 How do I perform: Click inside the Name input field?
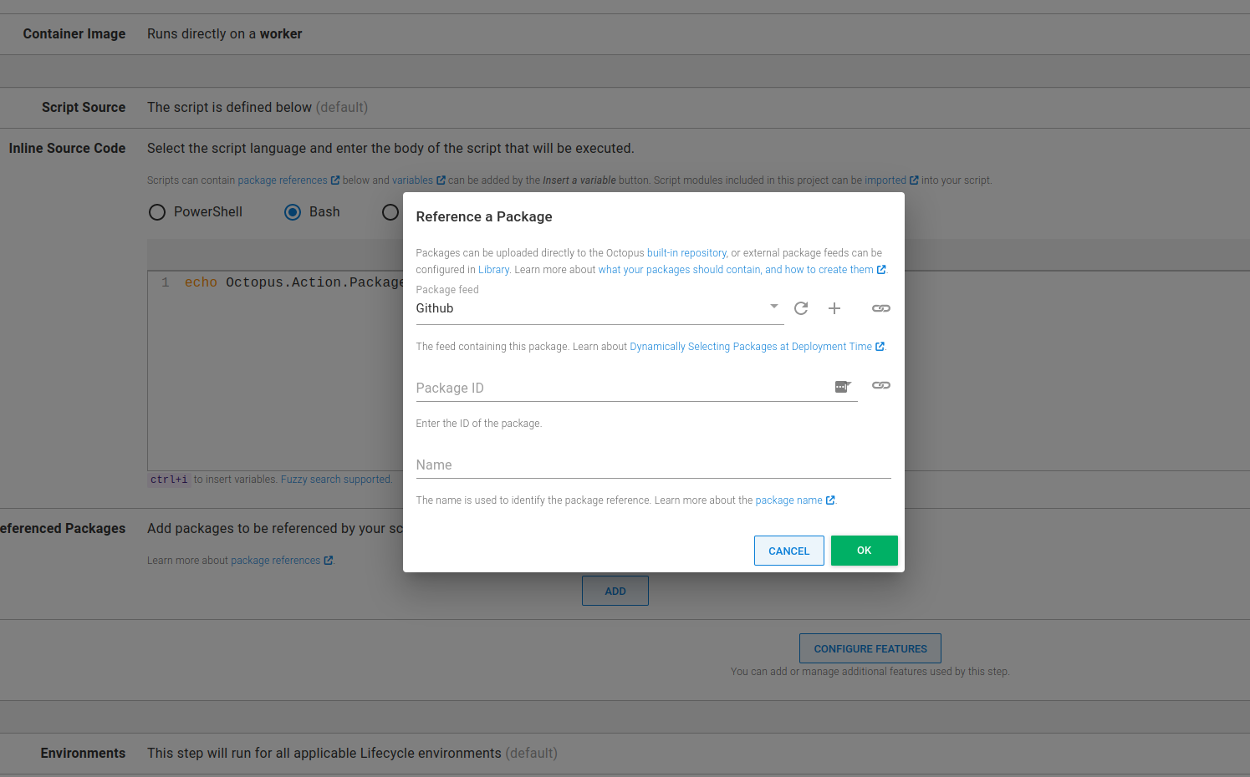tap(585, 465)
